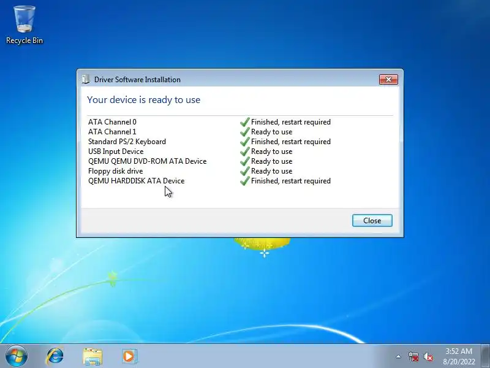Image resolution: width=490 pixels, height=368 pixels.
Task: Select the 'ATA Channel 1' device name
Action: 112,132
